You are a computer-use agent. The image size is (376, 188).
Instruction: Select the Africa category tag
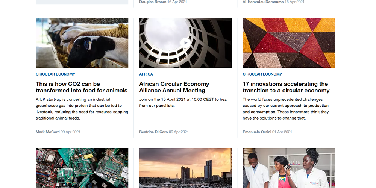click(146, 74)
